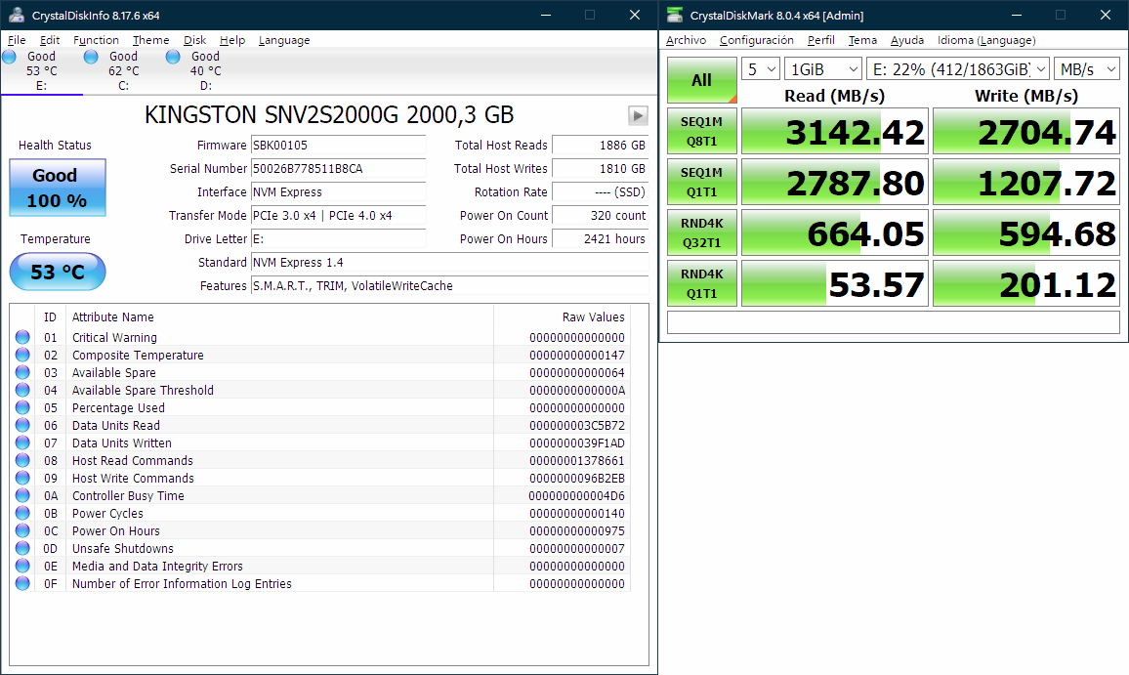Click the CrystalDiskMark title bar app icon

[675, 15]
